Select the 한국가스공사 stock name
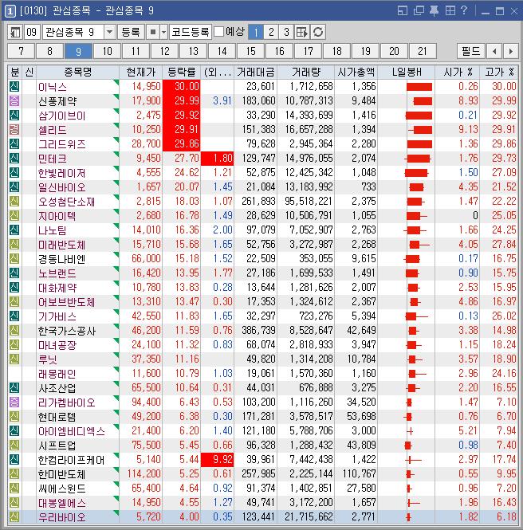523x530 pixels. (x=67, y=331)
